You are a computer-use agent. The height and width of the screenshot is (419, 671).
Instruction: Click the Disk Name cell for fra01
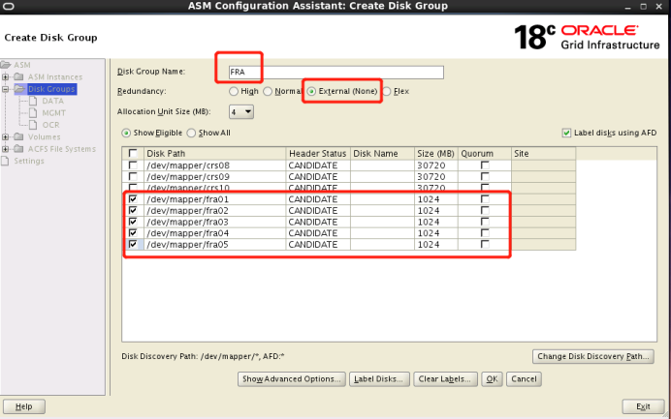tap(382, 199)
